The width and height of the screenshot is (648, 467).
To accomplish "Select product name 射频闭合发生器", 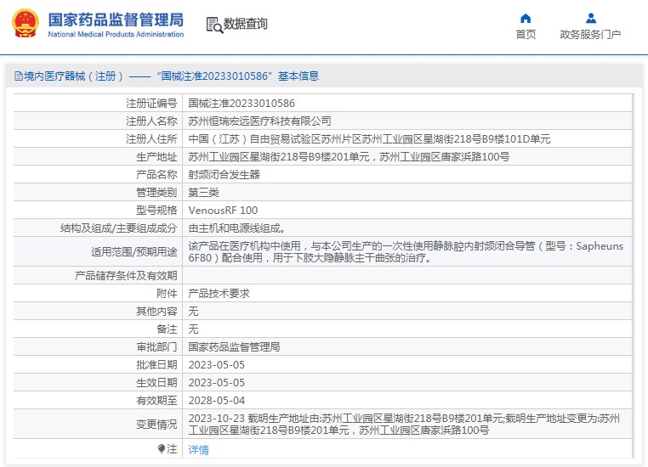I will pos(224,175).
